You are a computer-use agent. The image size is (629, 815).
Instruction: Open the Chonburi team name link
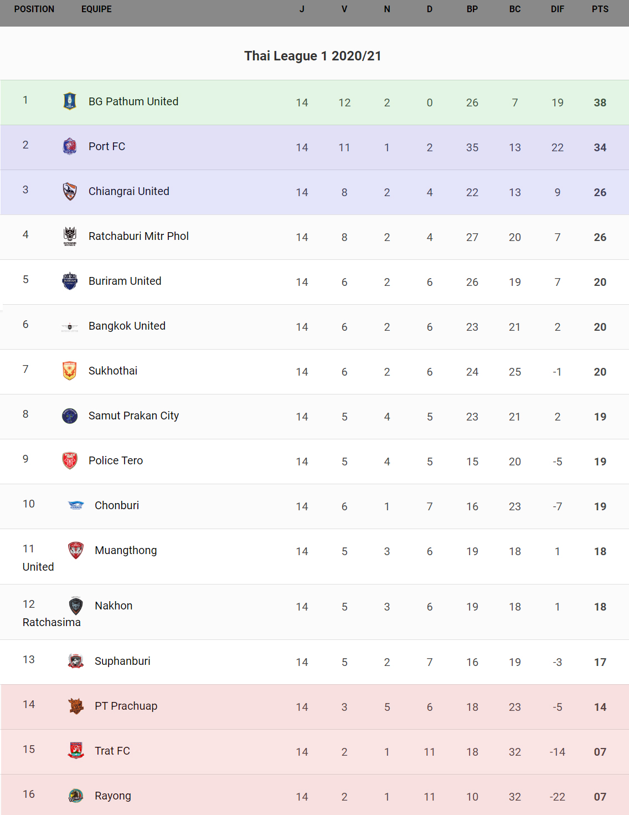point(117,505)
